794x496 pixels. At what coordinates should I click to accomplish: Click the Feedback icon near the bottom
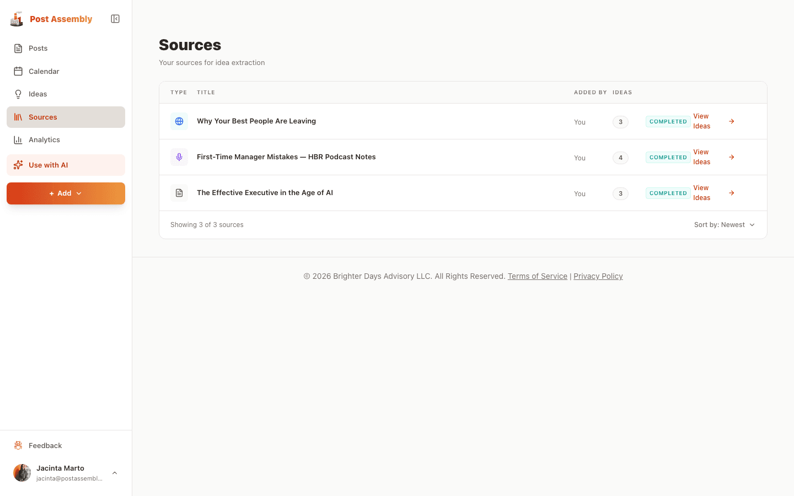pos(17,445)
